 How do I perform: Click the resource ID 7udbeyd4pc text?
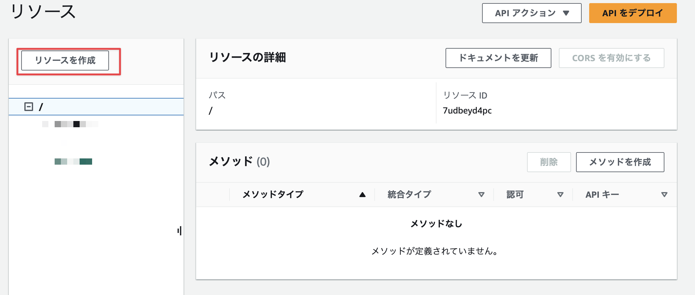467,111
